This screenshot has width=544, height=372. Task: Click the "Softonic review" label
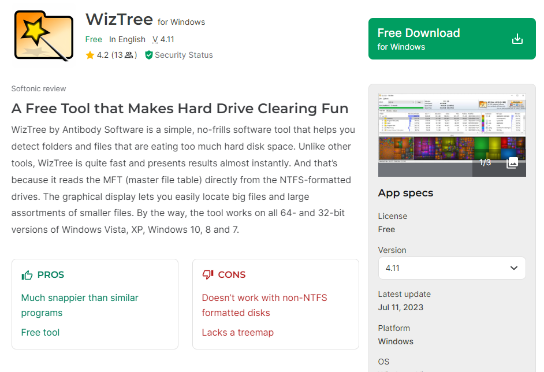39,89
